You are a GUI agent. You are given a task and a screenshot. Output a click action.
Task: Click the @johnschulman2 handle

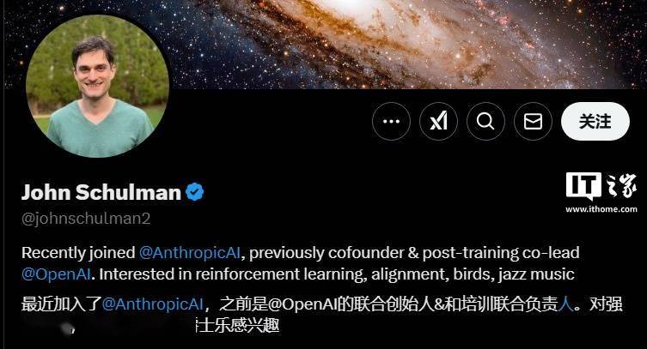click(86, 219)
